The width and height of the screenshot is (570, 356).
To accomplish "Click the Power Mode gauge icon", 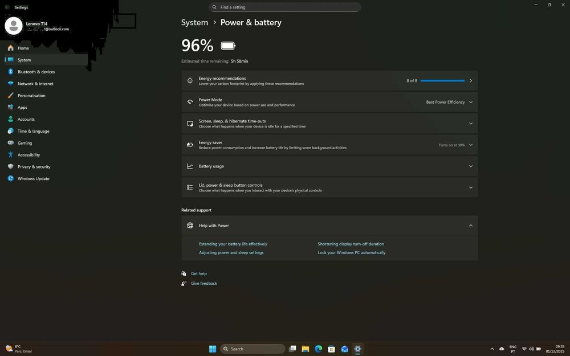I will point(190,102).
